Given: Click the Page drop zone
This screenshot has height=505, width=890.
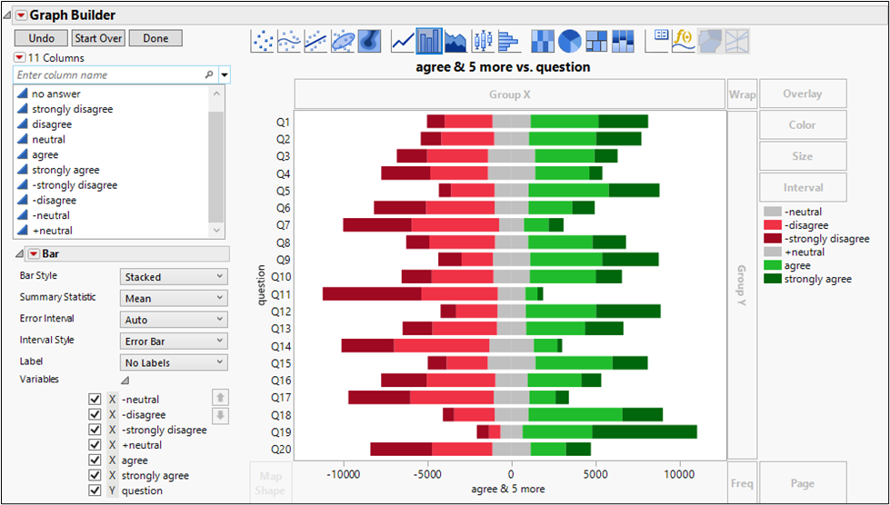Looking at the screenshot, I should click(x=803, y=482).
